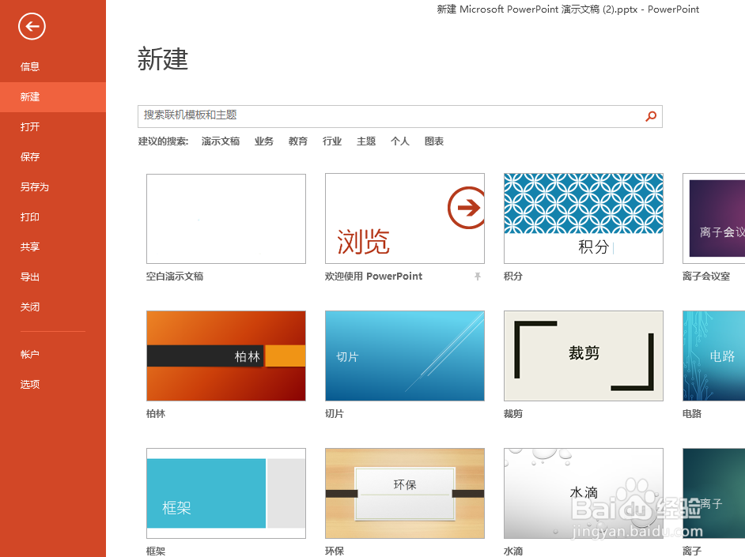
Task: Click the 行业 suggested search
Action: [x=332, y=141]
